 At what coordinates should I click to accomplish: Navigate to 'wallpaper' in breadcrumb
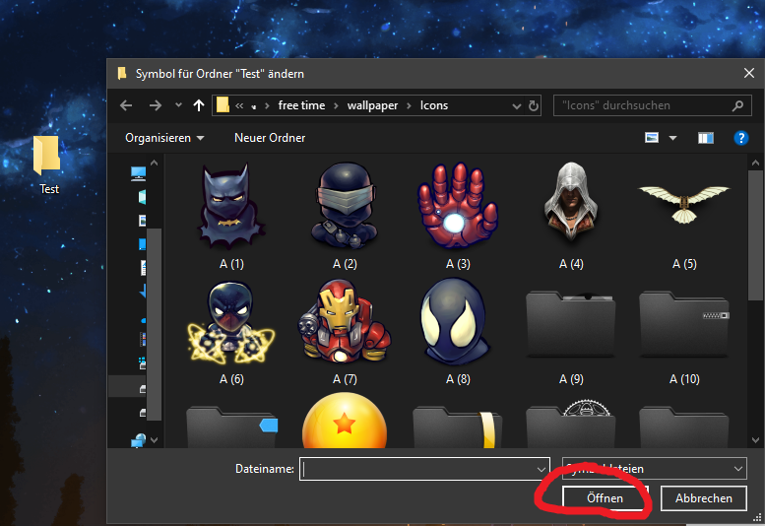pos(373,105)
